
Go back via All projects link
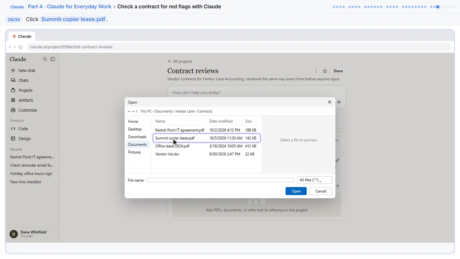180,61
